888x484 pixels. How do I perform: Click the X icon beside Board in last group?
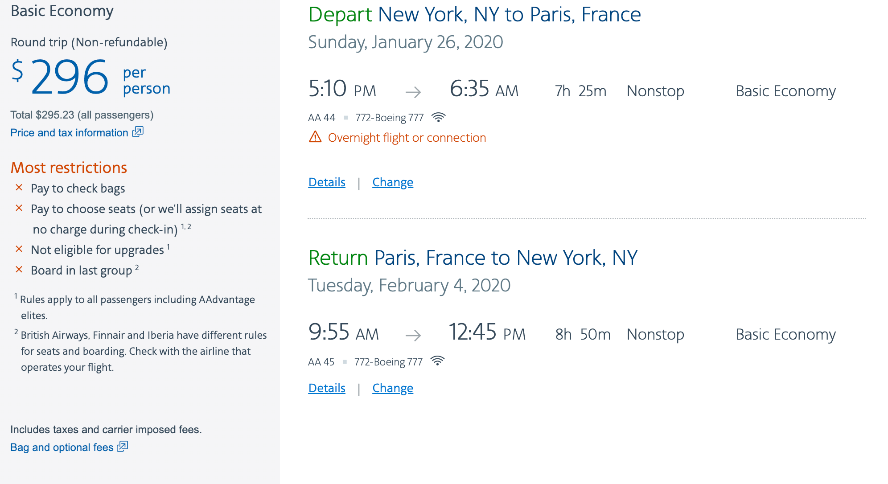[x=19, y=270]
